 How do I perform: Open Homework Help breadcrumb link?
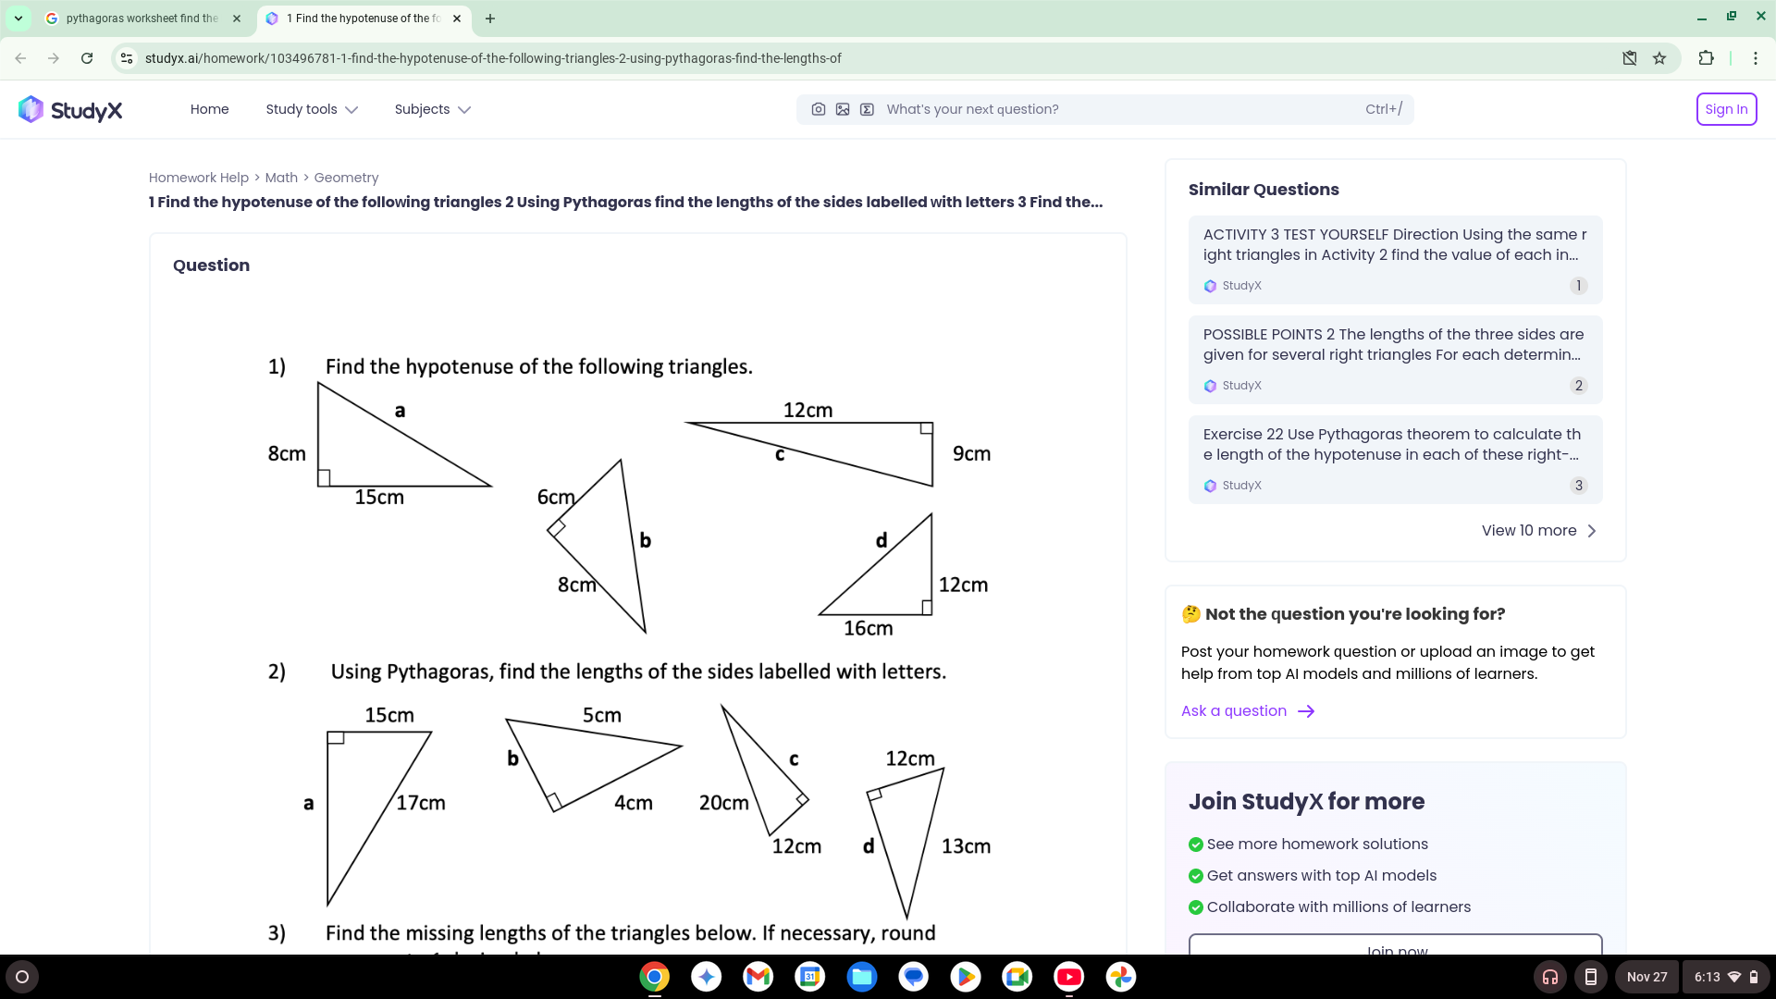pos(199,178)
